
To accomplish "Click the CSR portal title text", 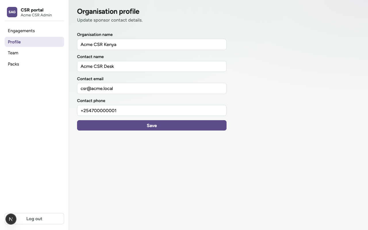I will point(32,10).
